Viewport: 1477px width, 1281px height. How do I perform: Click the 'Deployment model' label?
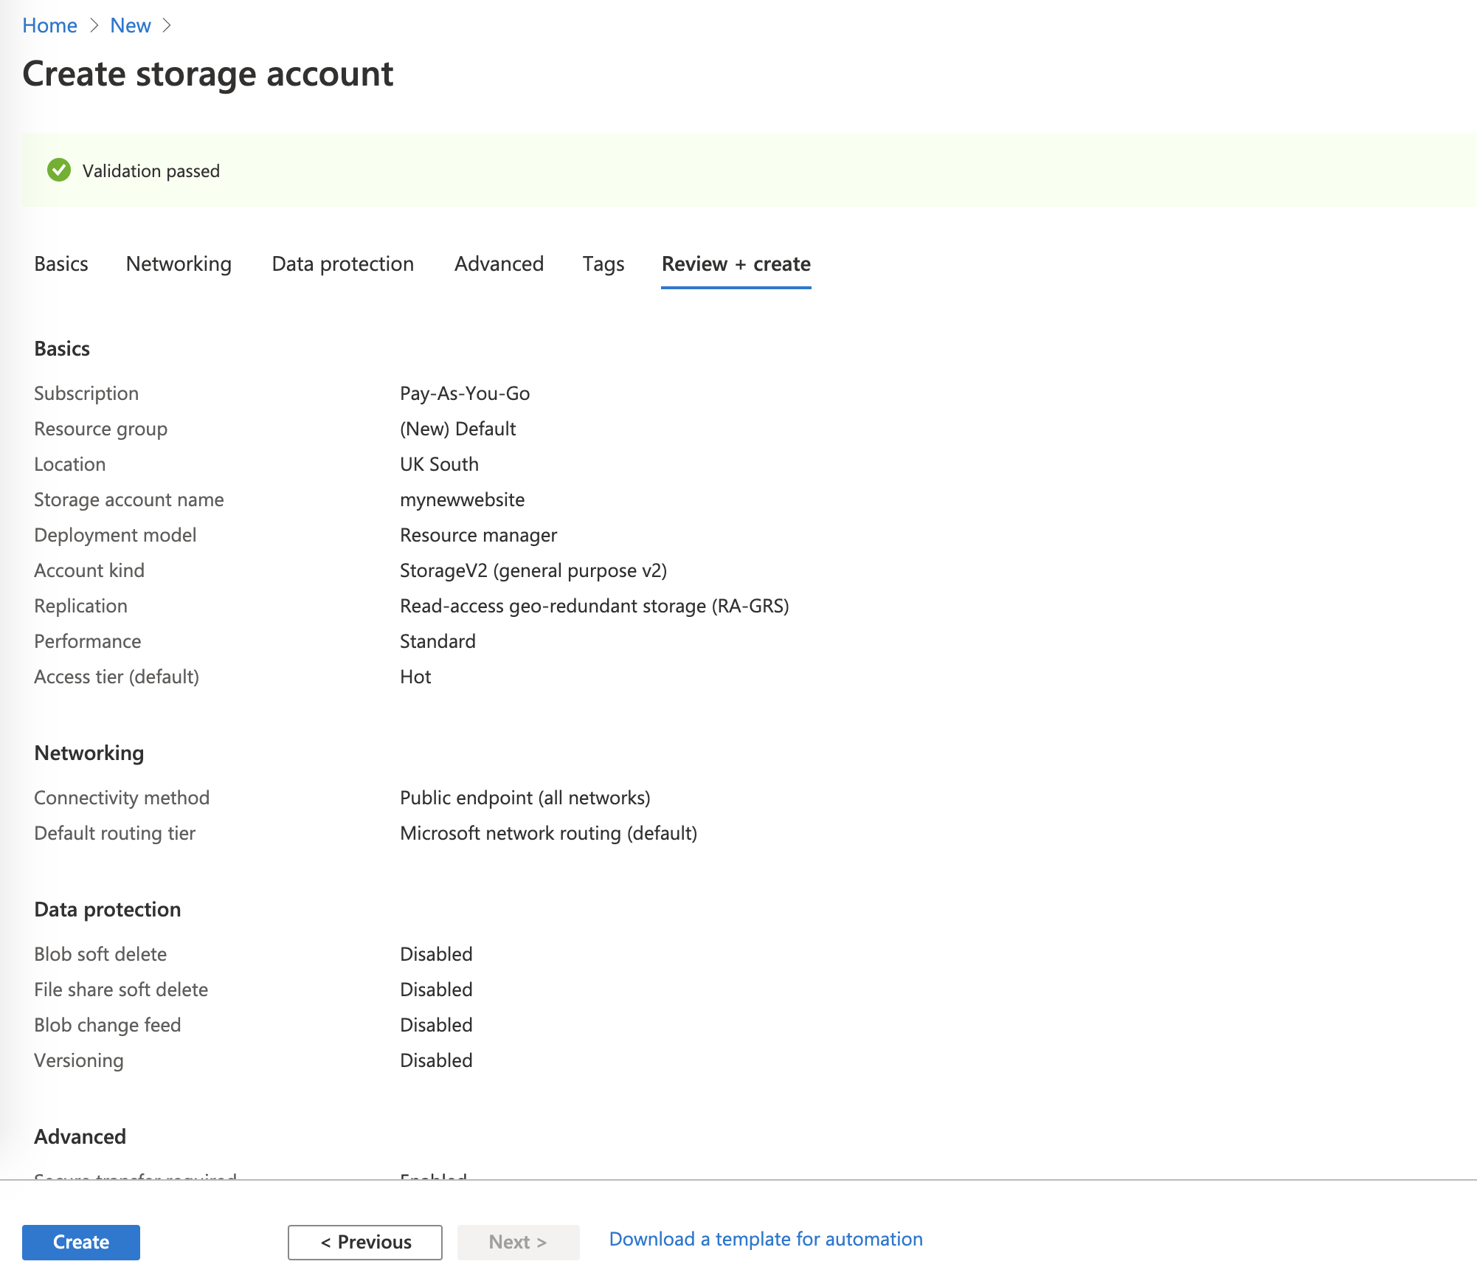point(116,535)
